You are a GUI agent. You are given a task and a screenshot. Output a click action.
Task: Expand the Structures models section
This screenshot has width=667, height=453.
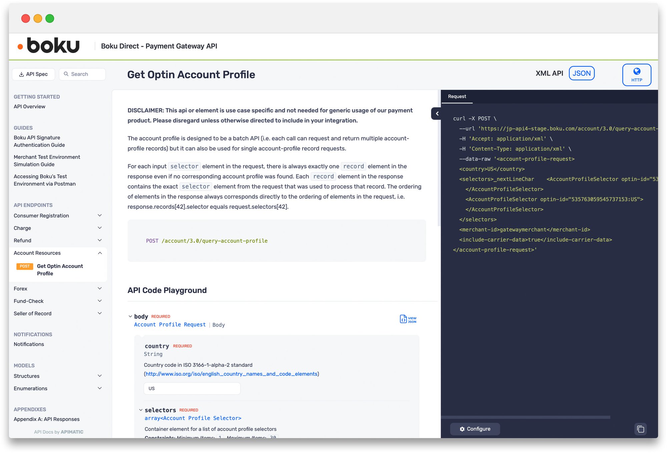click(x=58, y=376)
